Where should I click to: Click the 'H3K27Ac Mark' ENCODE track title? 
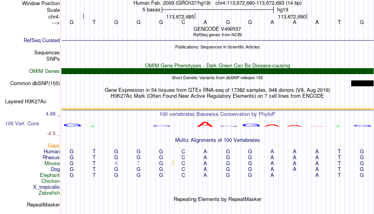click(x=217, y=96)
